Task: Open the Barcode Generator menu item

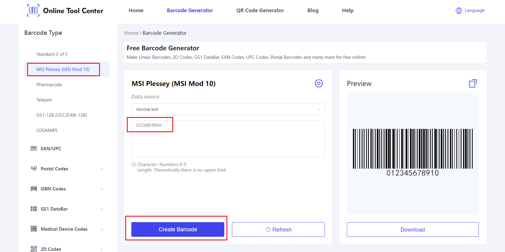Action: [x=190, y=10]
